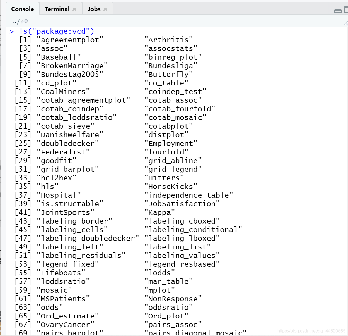Click the "MSPatients" output entry
Screen dimensions: 348x336
[63, 299]
